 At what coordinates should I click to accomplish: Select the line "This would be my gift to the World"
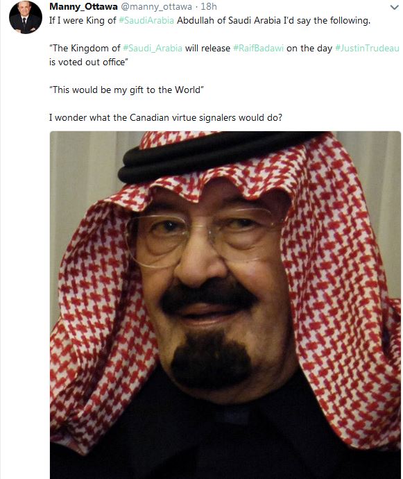click(x=126, y=90)
